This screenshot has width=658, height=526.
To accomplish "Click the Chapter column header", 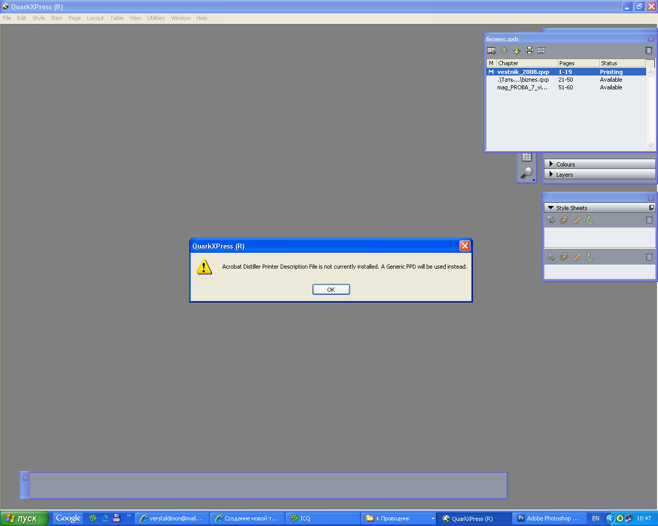I will (x=527, y=63).
